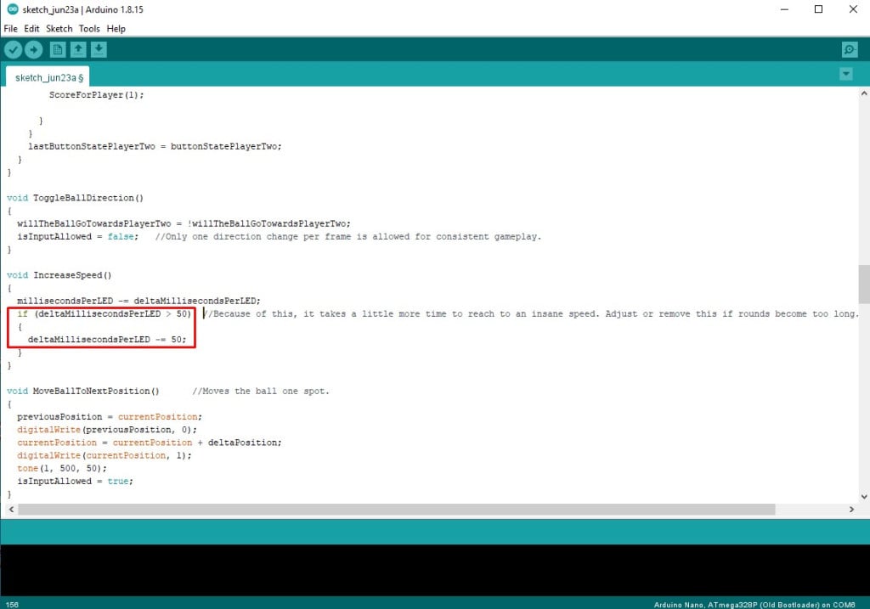Open a sketch with the Open icon
870x609 pixels.
78,50
